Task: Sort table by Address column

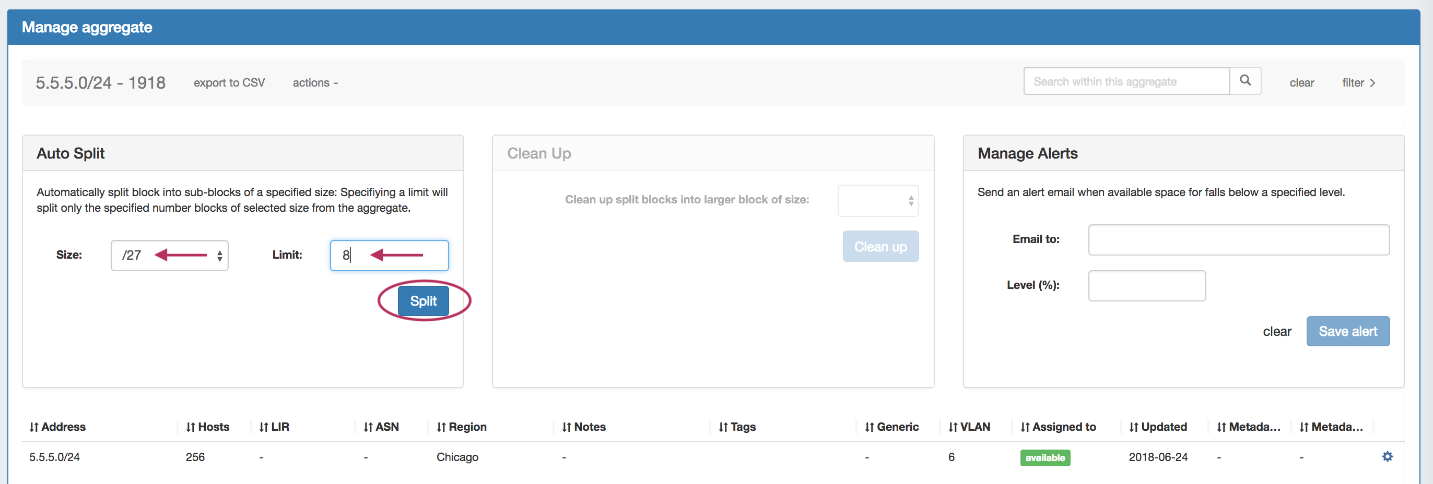Action: 58,427
